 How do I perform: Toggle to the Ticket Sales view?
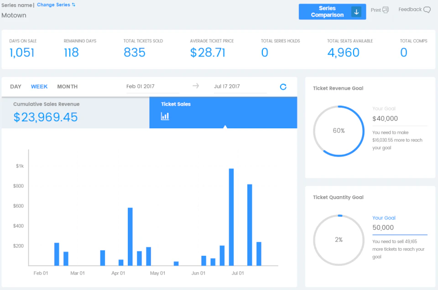tap(223, 112)
